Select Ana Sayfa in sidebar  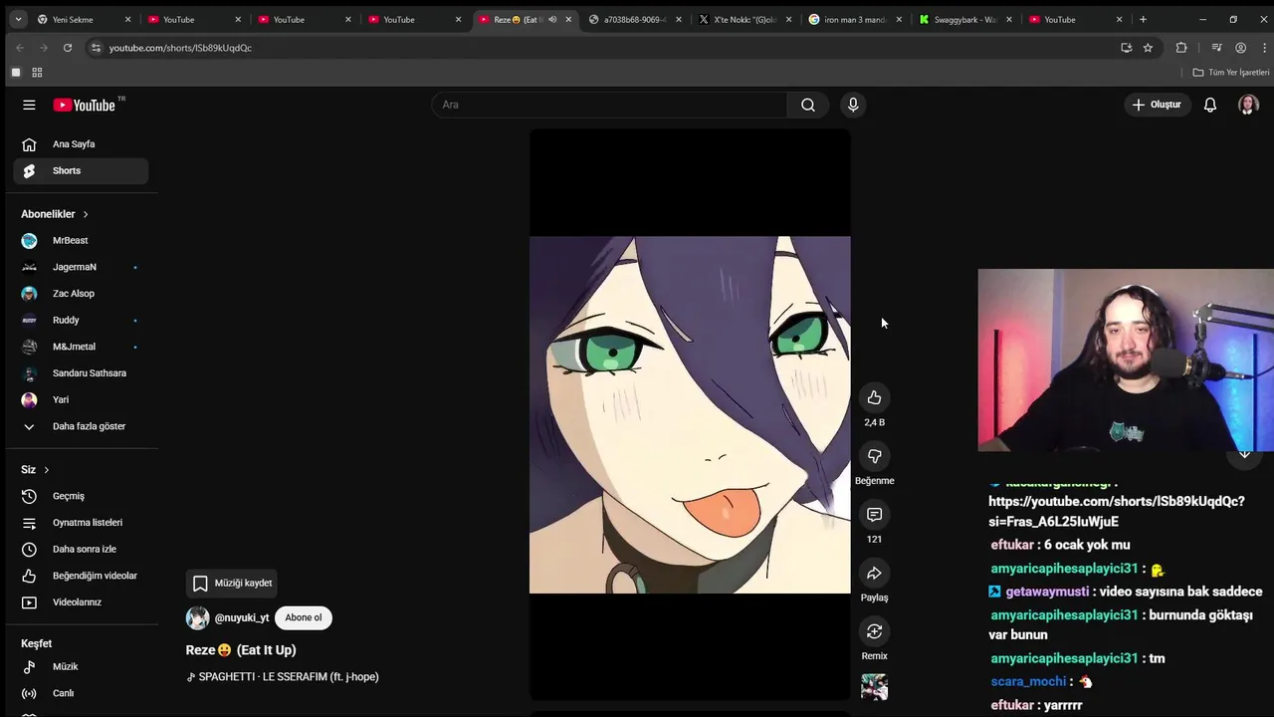pos(81,144)
